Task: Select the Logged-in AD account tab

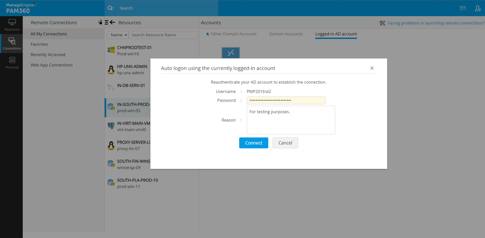Action: pyautogui.click(x=336, y=34)
